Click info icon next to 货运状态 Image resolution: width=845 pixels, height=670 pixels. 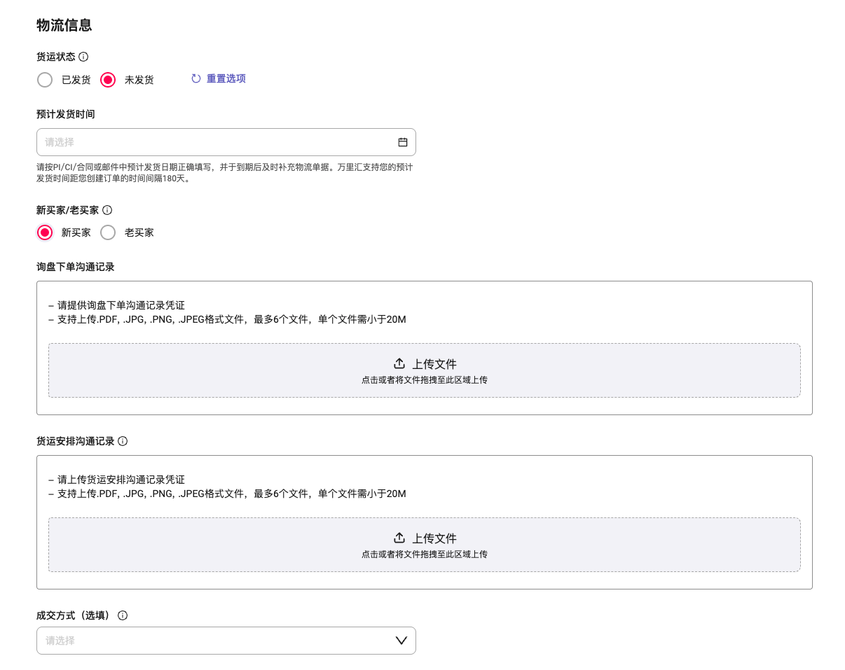pyautogui.click(x=83, y=57)
